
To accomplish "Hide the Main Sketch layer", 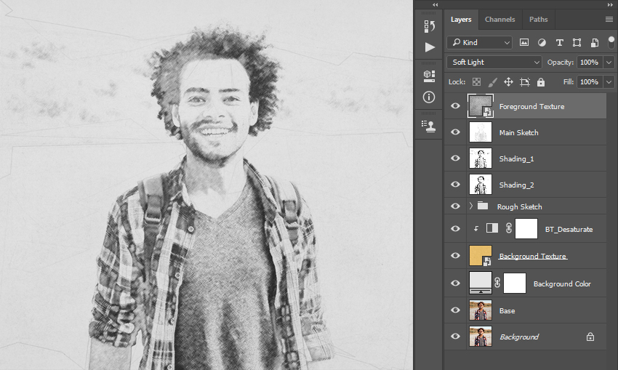I will click(x=455, y=132).
